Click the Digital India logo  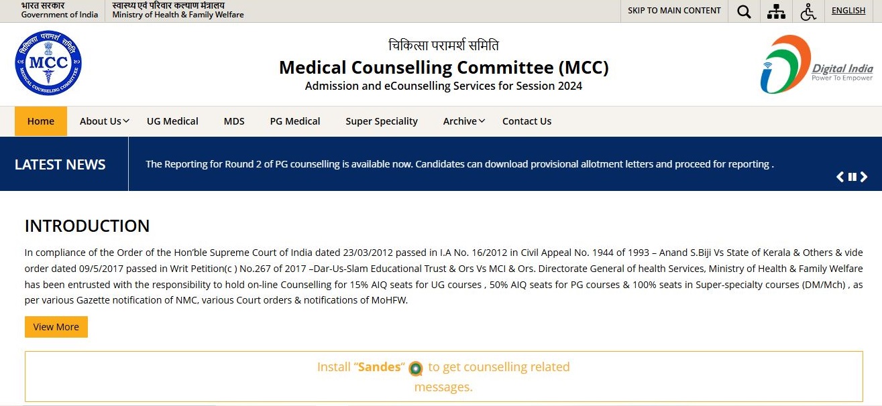point(817,64)
